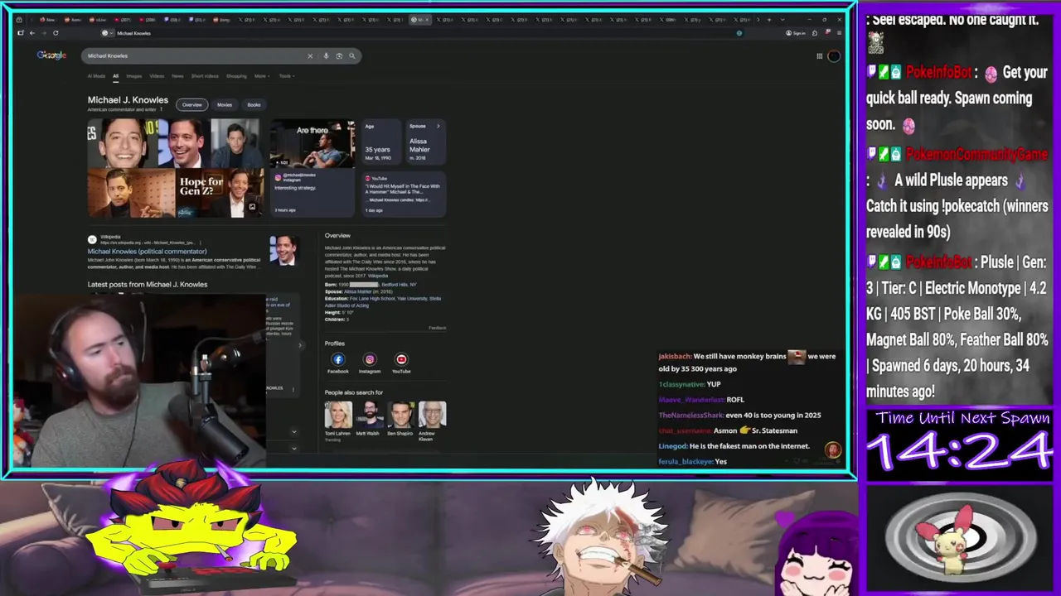Click the Sign in button
1061x596 pixels.
click(795, 33)
